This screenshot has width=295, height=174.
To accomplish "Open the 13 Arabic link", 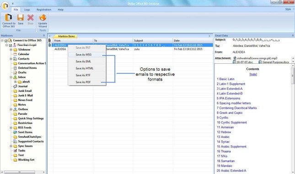I will tap(223, 137).
